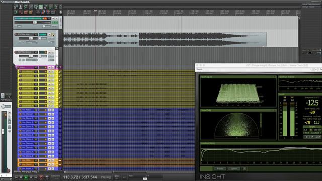Open the master track FX button
Screen dimensions: 322x181
tap(55, 22)
